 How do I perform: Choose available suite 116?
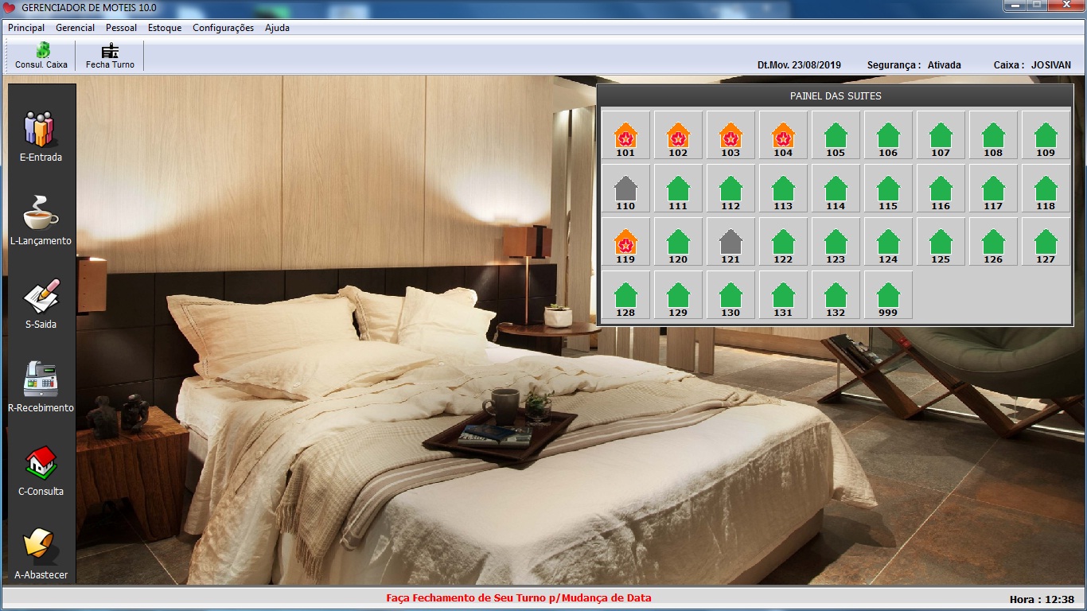[941, 189]
